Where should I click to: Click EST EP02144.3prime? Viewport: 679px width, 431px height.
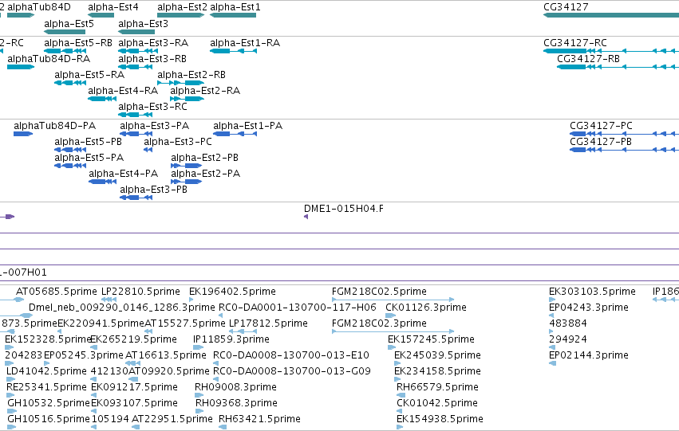[x=553, y=363]
